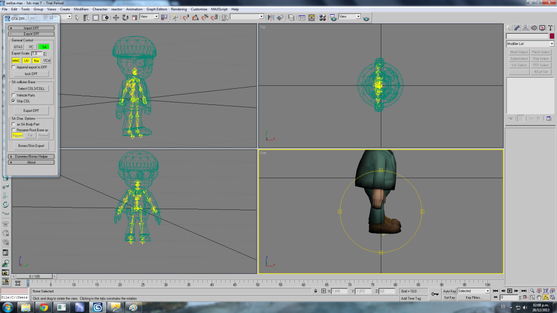Viewport: 557px width, 313px height.
Task: Select the Select Object arrow tool
Action: [x=77, y=17]
